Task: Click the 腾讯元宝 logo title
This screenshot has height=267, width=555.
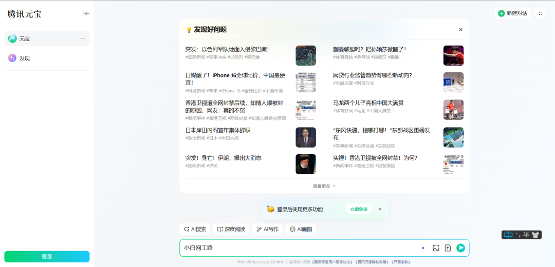Action: [x=25, y=14]
